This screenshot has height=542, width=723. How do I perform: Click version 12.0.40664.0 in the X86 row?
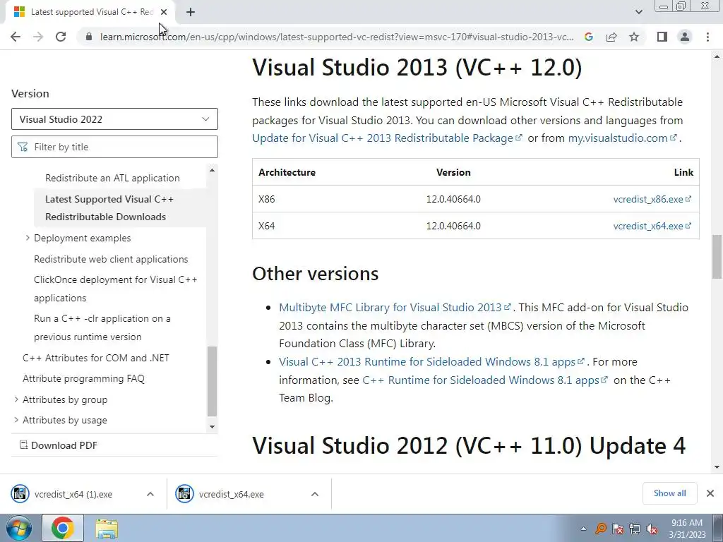[453, 199]
